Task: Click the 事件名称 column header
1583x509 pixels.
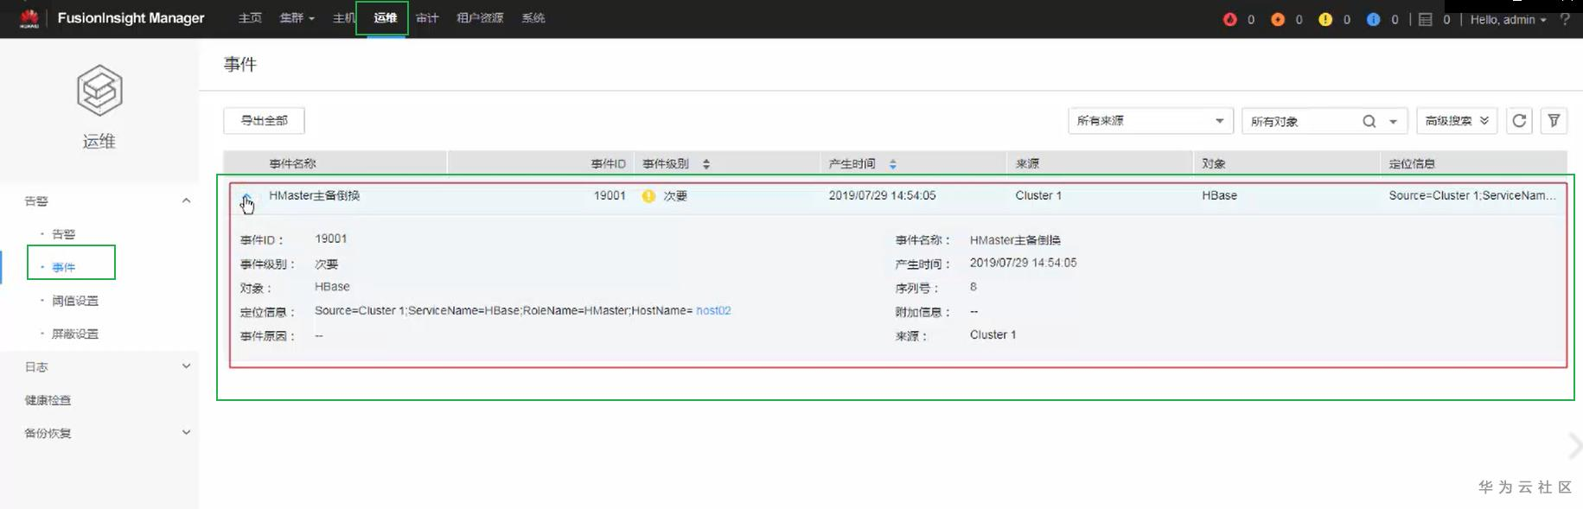Action: [x=292, y=163]
